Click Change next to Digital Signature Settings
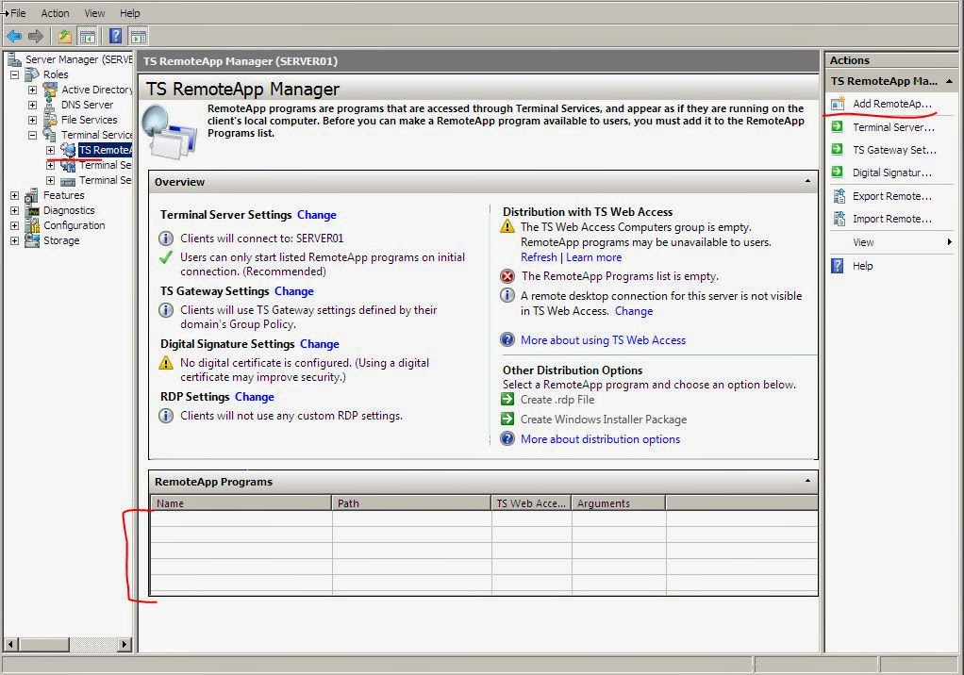The height and width of the screenshot is (675, 964). pos(319,344)
